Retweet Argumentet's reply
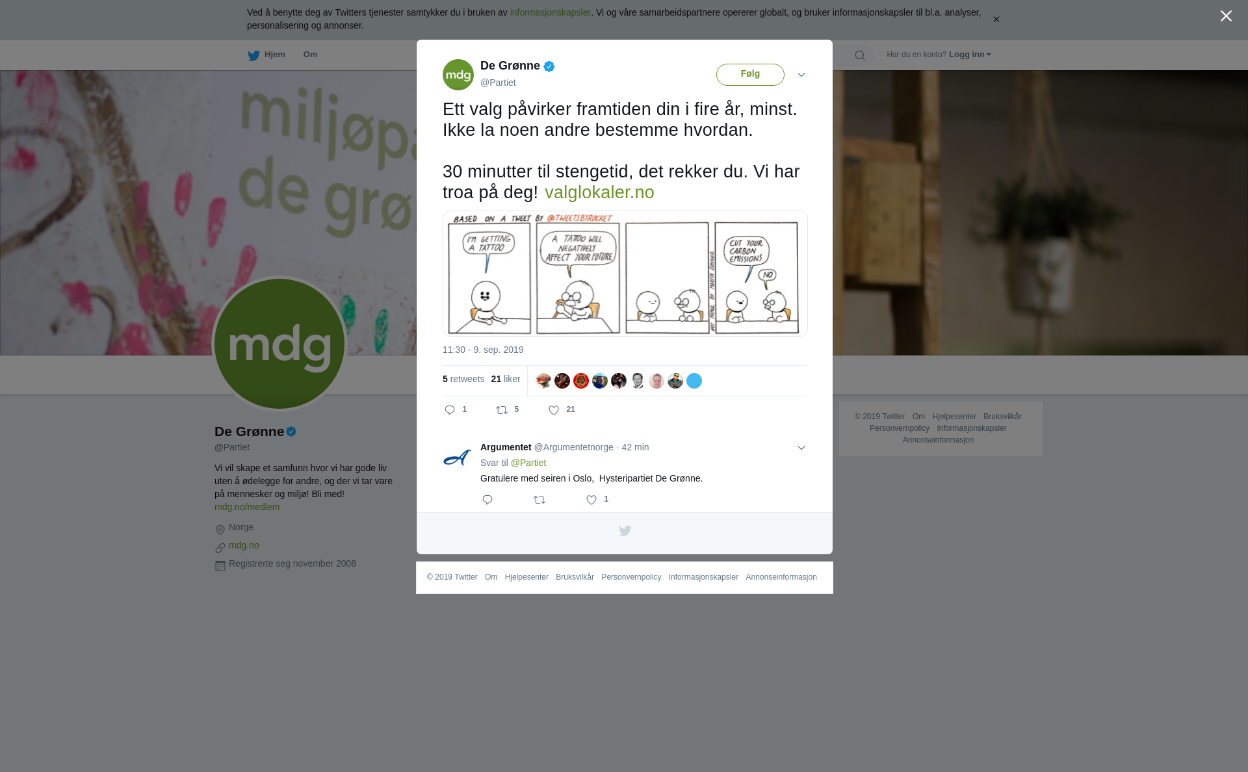This screenshot has width=1248, height=772. tap(539, 500)
